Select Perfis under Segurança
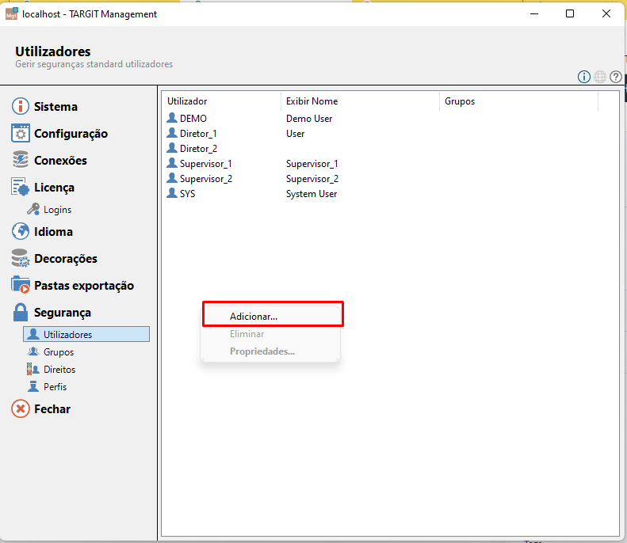Viewport: 627px width, 543px height. coord(55,387)
